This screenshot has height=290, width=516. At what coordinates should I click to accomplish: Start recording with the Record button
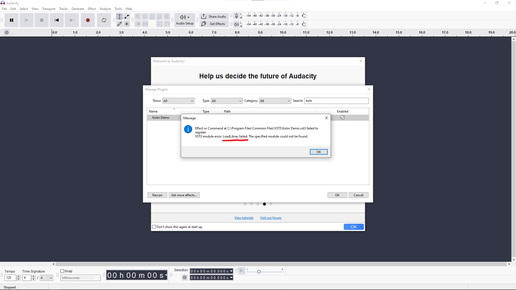(88, 20)
